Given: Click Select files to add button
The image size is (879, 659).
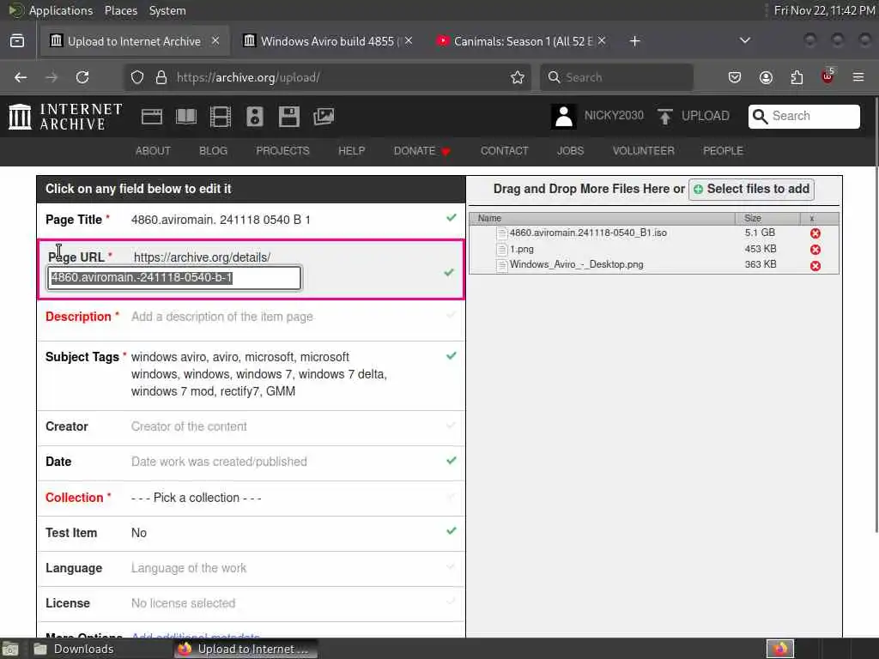Looking at the screenshot, I should (751, 189).
